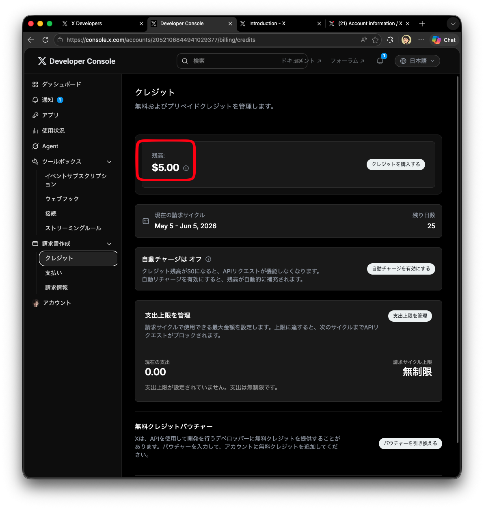Click the info icon beside 自動チャージは オフ

click(x=208, y=259)
